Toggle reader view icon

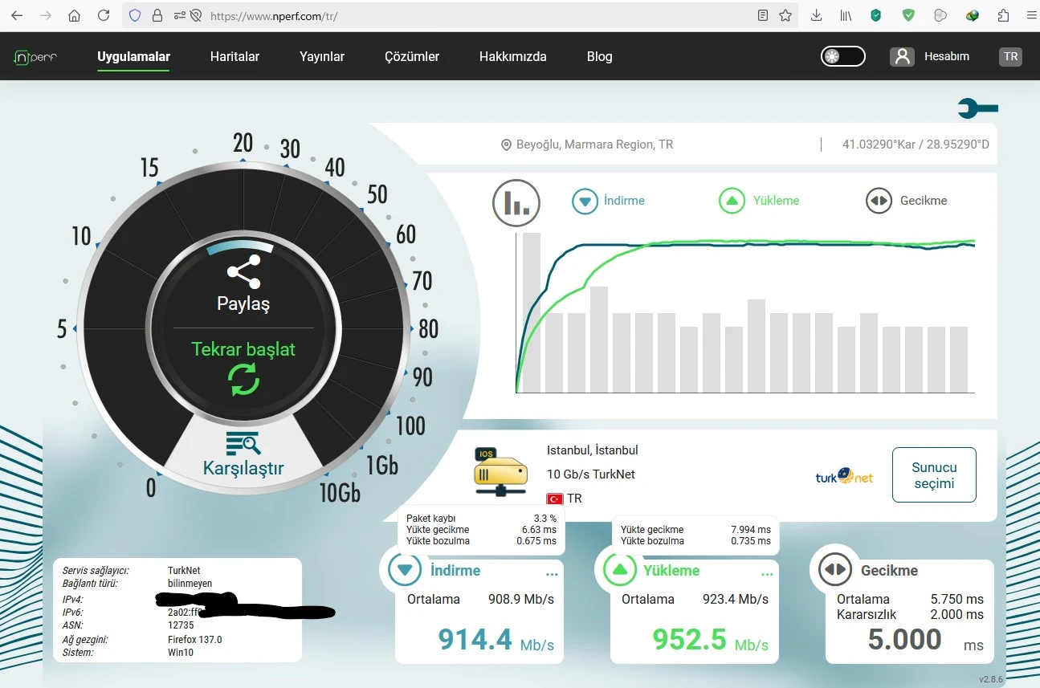pos(763,15)
